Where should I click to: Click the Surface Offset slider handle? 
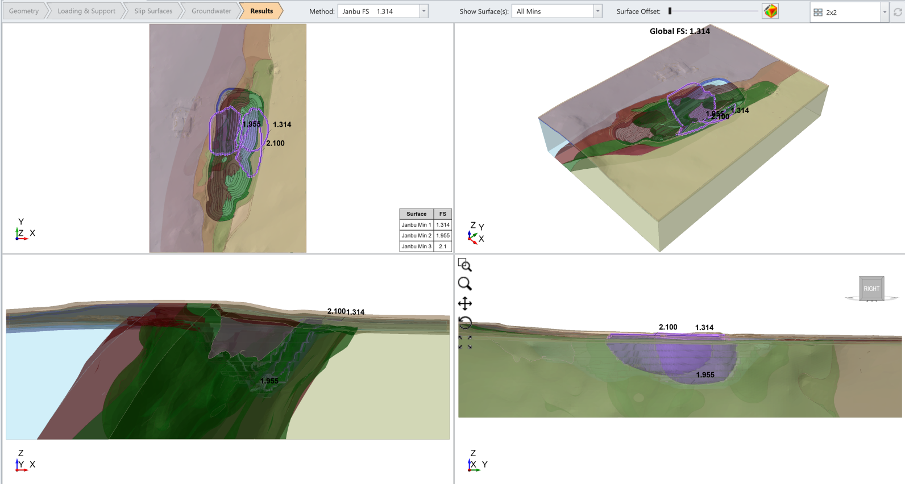coord(670,11)
